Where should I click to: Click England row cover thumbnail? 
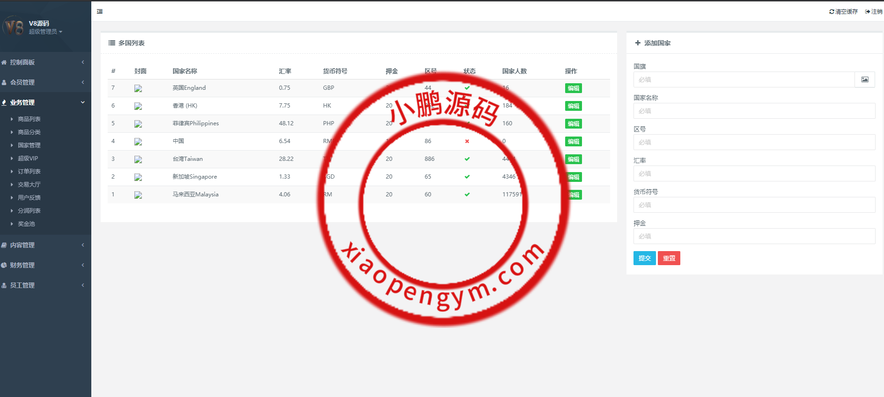[138, 88]
